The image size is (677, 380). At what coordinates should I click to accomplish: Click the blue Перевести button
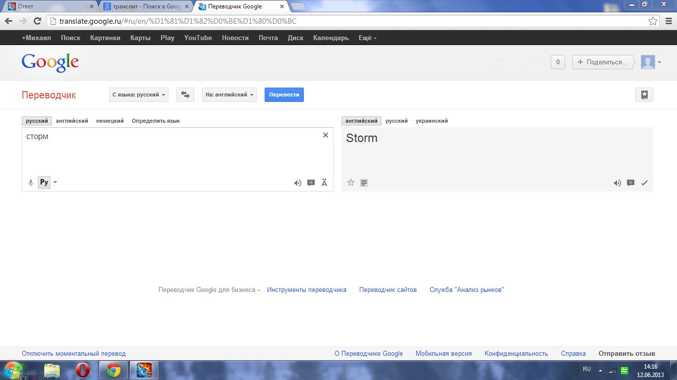point(284,95)
